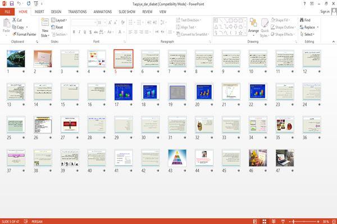This screenshot has height=224, width=337.
Task: Open the Layout dropdown
Action: point(59,20)
